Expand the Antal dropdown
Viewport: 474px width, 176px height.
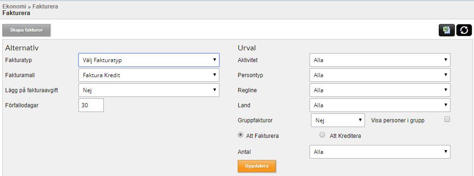pos(380,152)
